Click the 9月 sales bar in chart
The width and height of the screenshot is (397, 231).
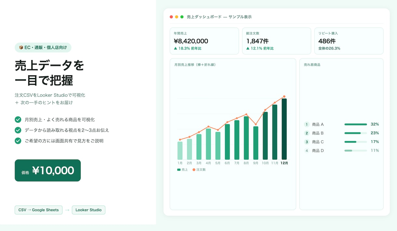pos(256,143)
